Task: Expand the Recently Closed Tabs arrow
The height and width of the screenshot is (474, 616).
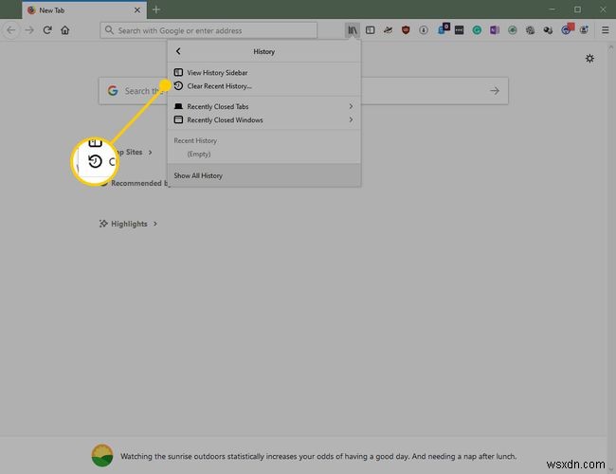Action: [x=351, y=106]
